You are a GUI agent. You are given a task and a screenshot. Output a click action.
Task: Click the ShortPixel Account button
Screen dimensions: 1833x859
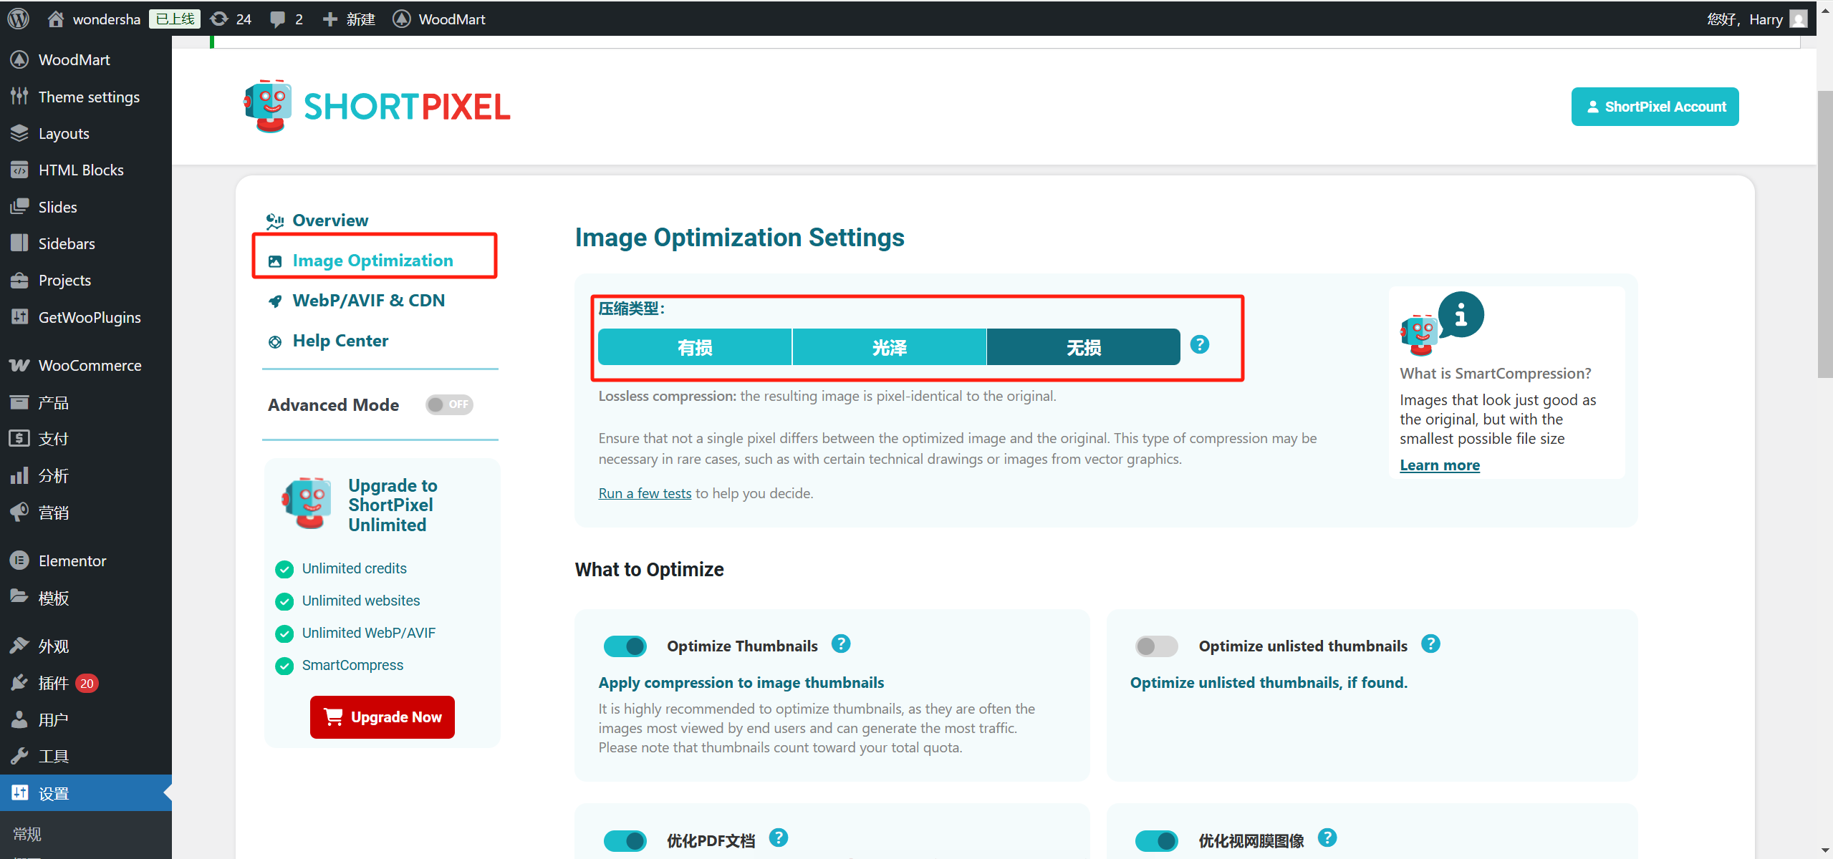click(1655, 107)
